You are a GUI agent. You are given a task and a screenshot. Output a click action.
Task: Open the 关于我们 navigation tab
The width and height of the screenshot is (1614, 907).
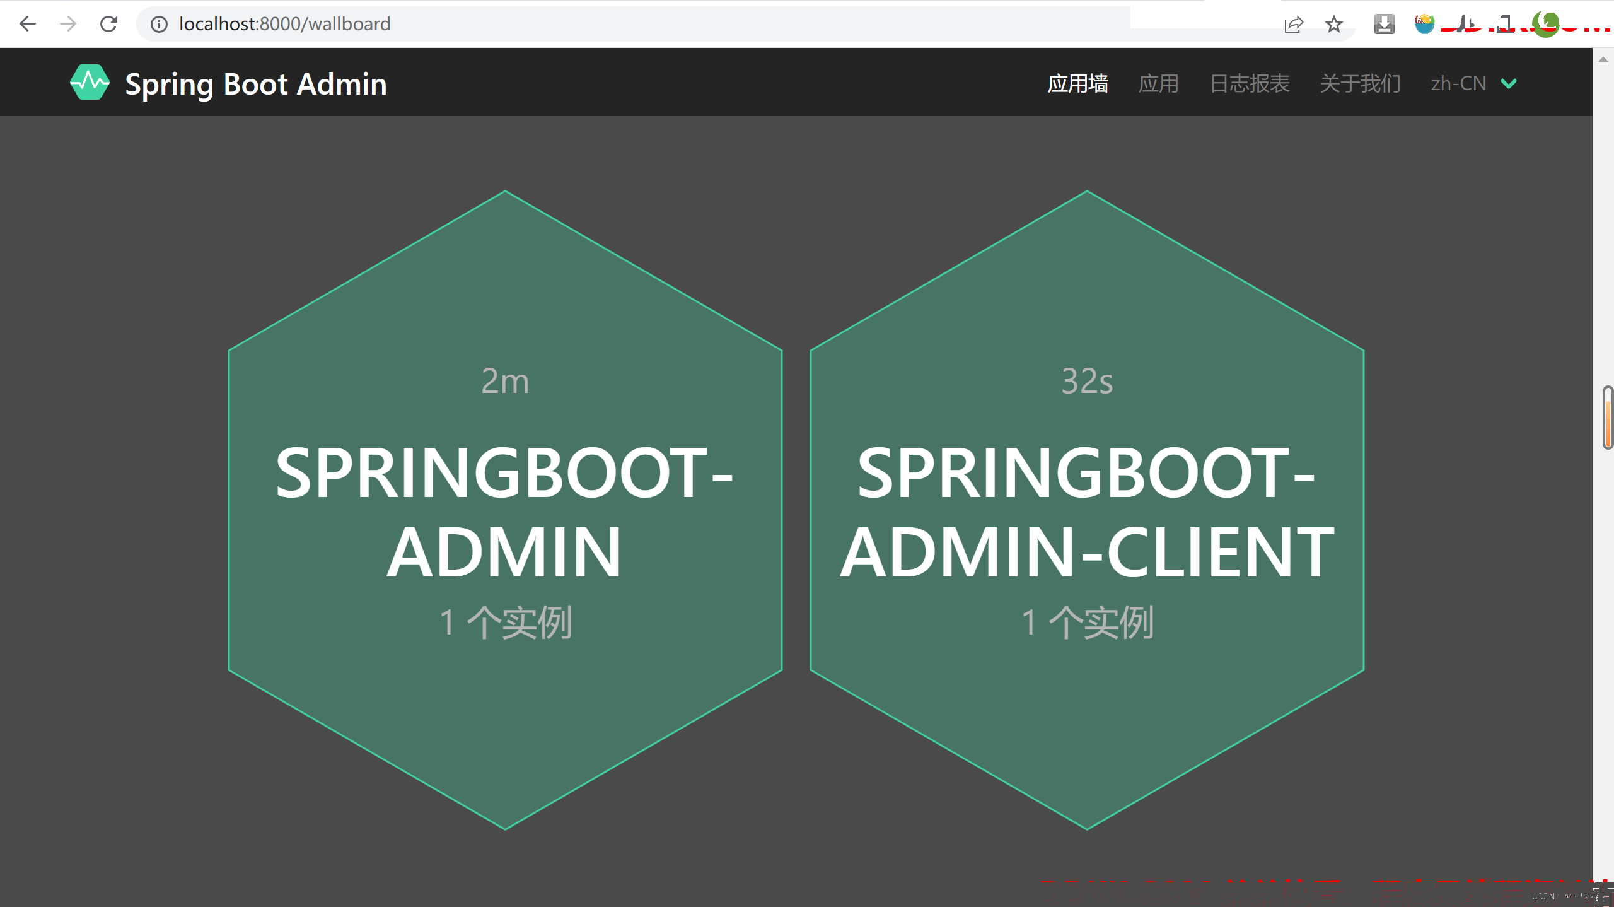1360,83
